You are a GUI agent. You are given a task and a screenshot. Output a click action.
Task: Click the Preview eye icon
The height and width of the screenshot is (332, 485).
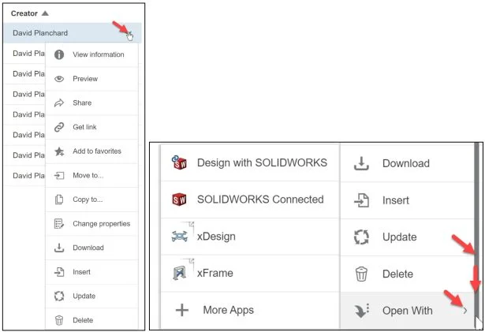[58, 79]
